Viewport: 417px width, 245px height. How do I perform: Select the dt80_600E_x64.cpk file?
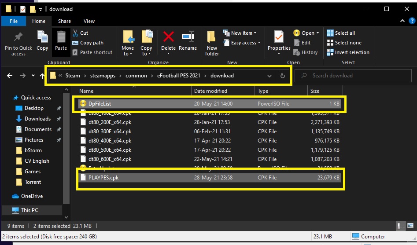click(210, 159)
